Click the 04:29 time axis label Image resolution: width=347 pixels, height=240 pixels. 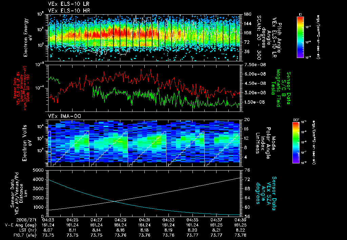[120, 220]
